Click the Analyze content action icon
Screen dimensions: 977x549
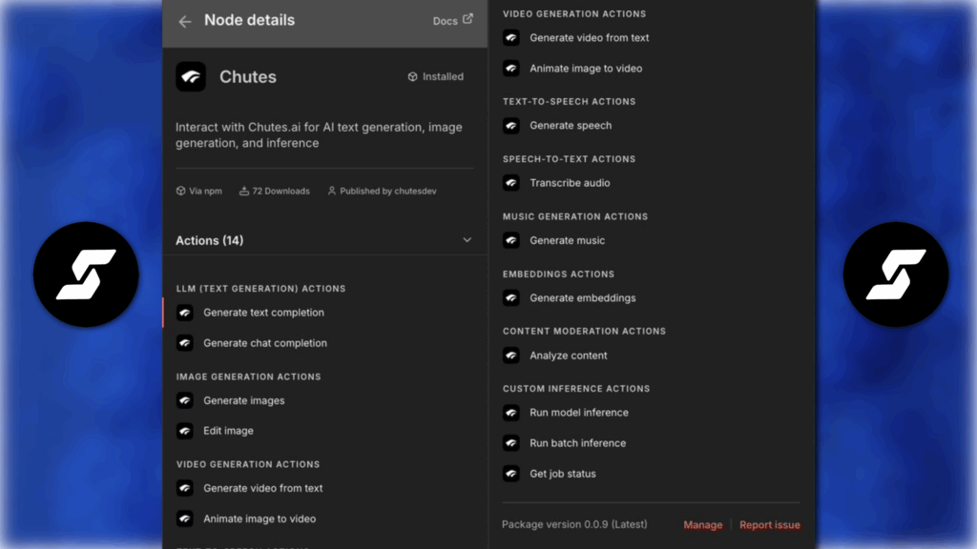(x=511, y=356)
